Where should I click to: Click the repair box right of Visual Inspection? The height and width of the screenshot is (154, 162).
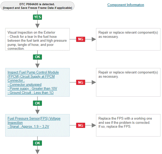[x=128, y=39]
